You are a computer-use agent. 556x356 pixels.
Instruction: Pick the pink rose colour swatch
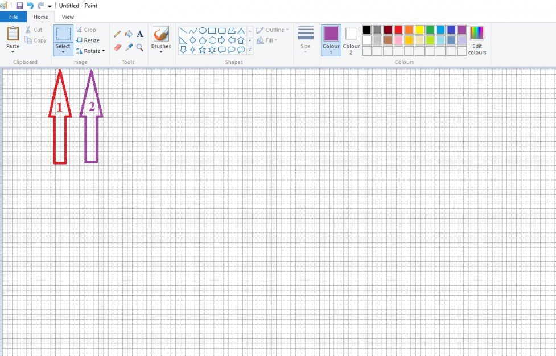tap(398, 40)
